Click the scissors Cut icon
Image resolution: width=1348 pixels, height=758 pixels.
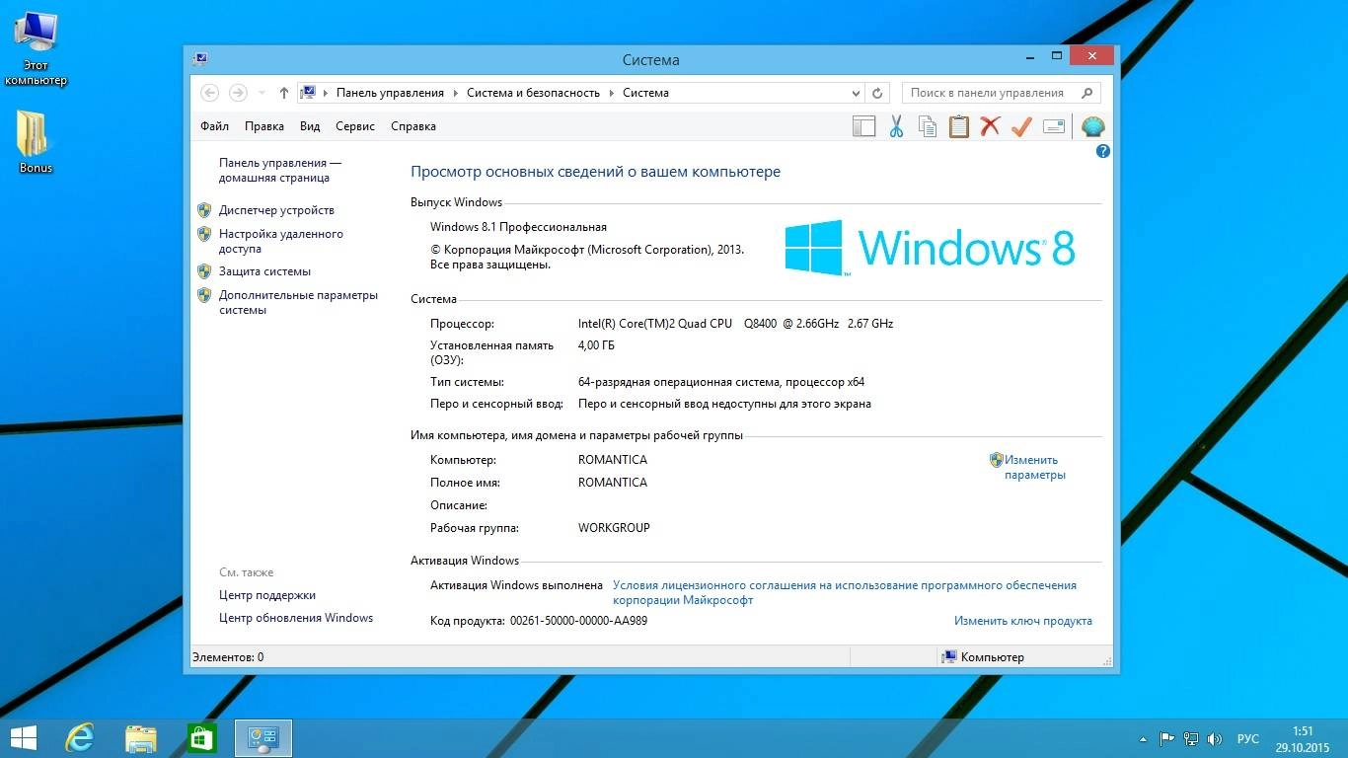(x=896, y=126)
